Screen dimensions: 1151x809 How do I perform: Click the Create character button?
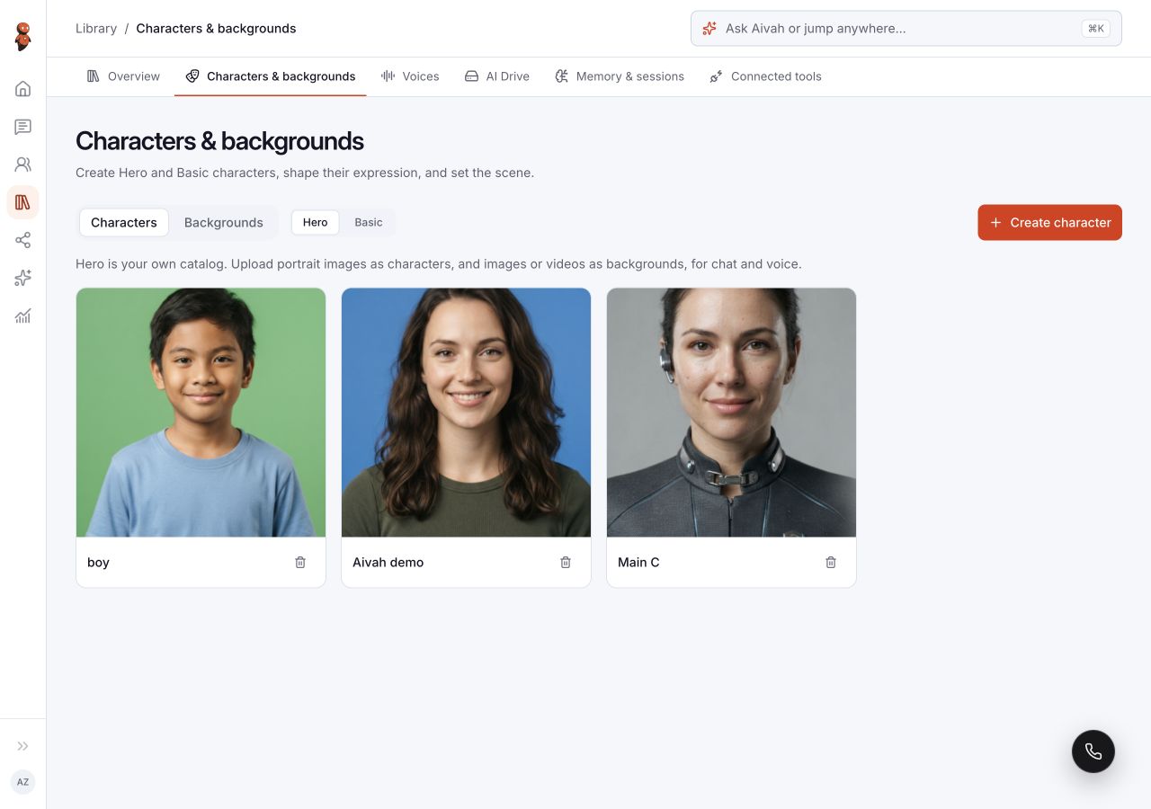[x=1050, y=222]
